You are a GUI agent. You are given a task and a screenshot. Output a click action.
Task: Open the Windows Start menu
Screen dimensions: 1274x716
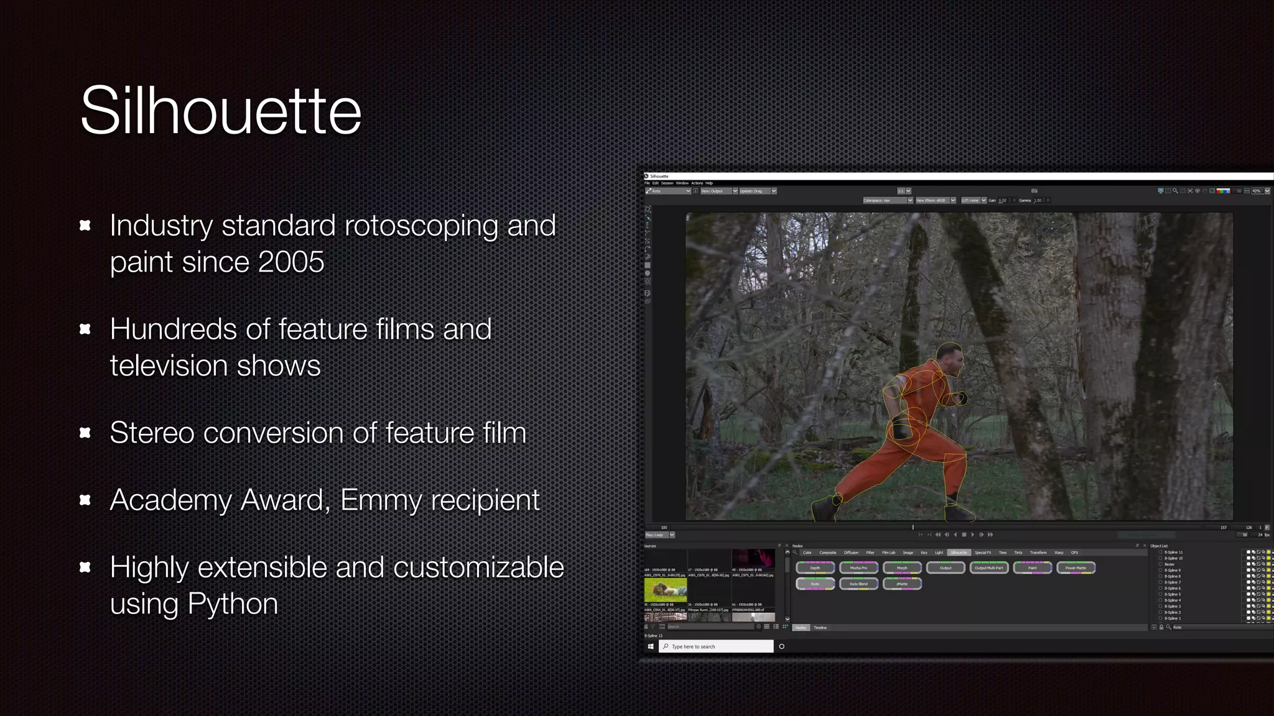click(651, 646)
